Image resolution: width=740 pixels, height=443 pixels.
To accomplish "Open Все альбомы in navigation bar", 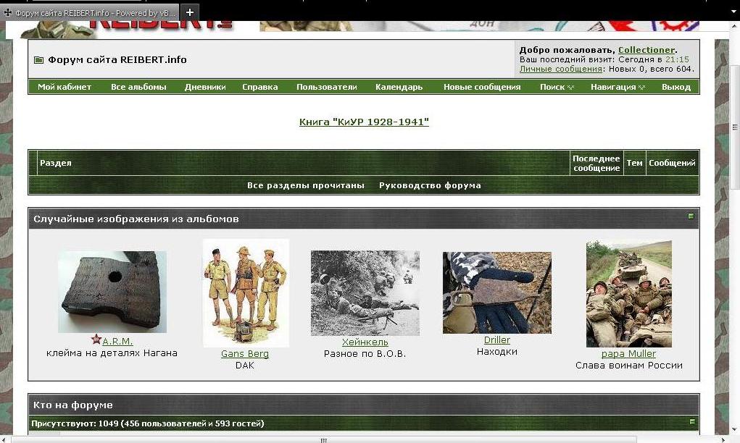I will (138, 87).
